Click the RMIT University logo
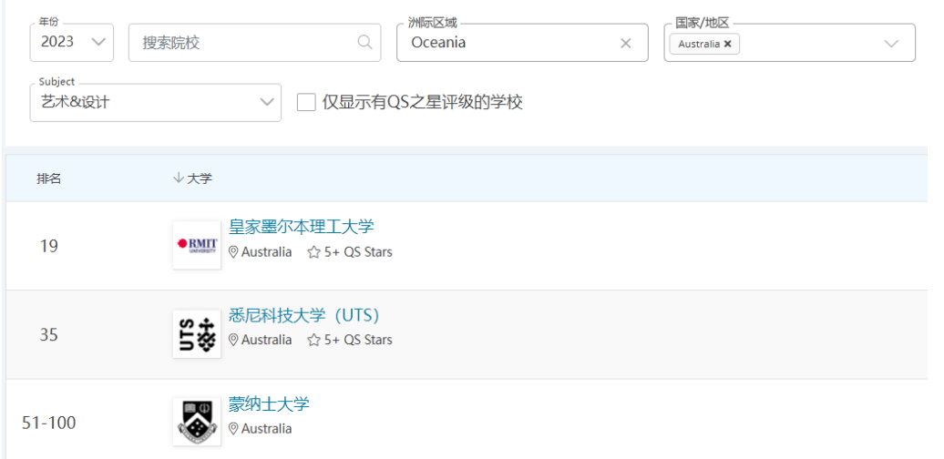Image resolution: width=944 pixels, height=459 pixels. pyautogui.click(x=197, y=245)
